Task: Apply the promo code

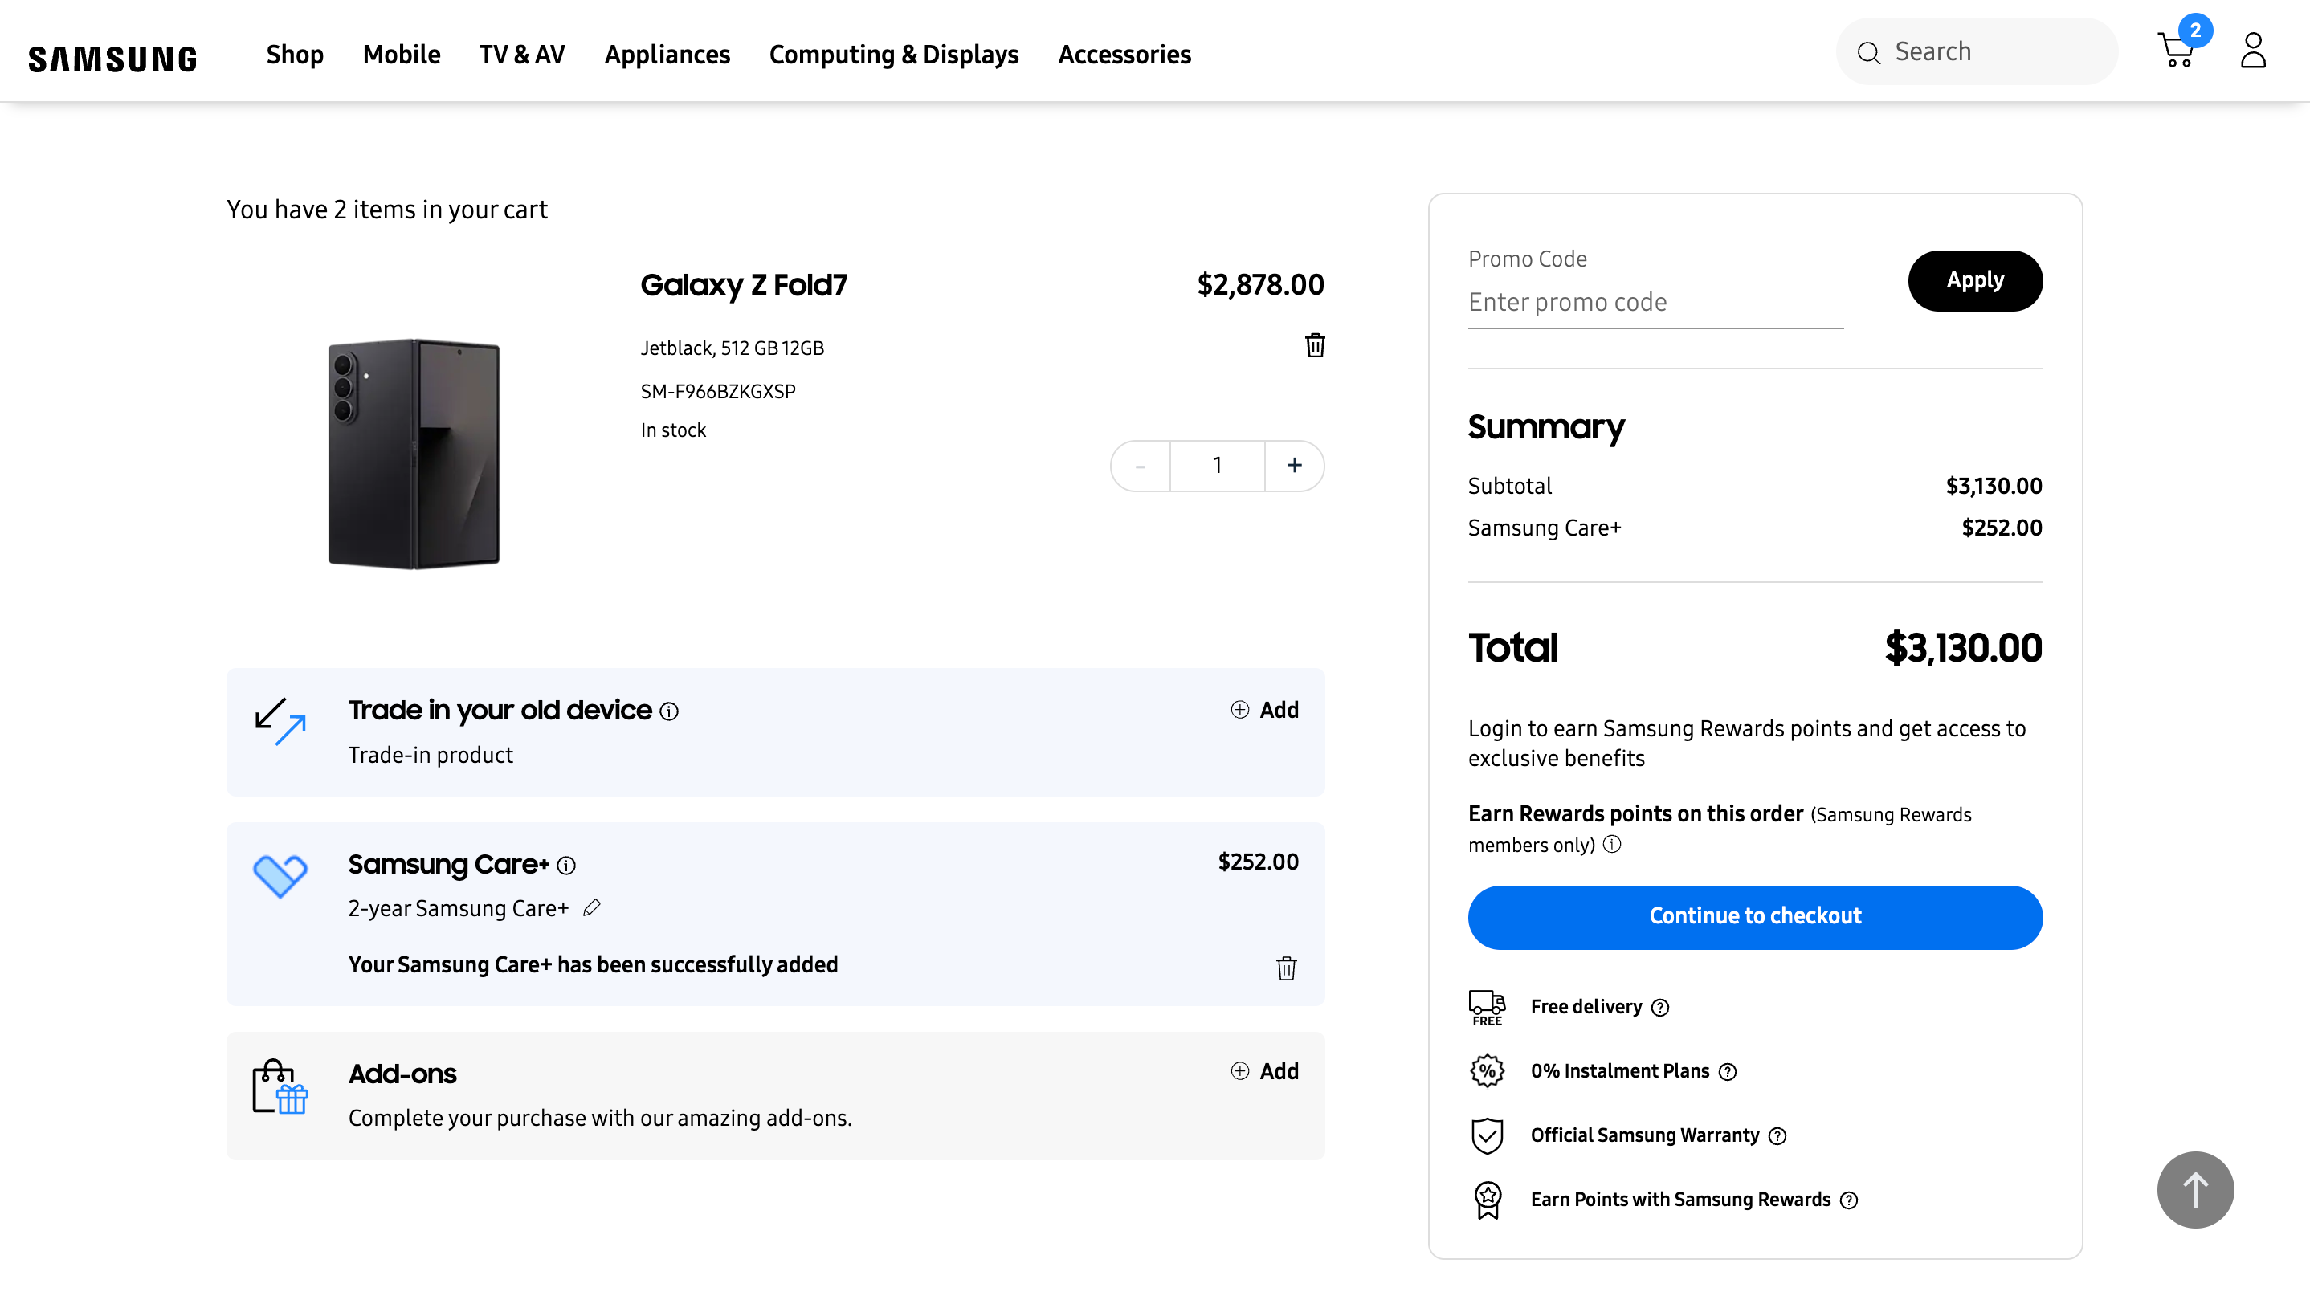Action: 1974,280
